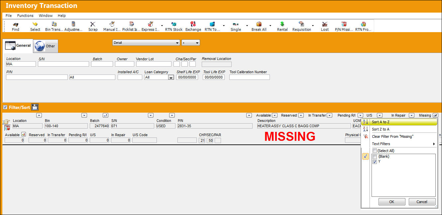Click the RTN From toolbar icon
The width and height of the screenshot is (442, 215).
363,24
